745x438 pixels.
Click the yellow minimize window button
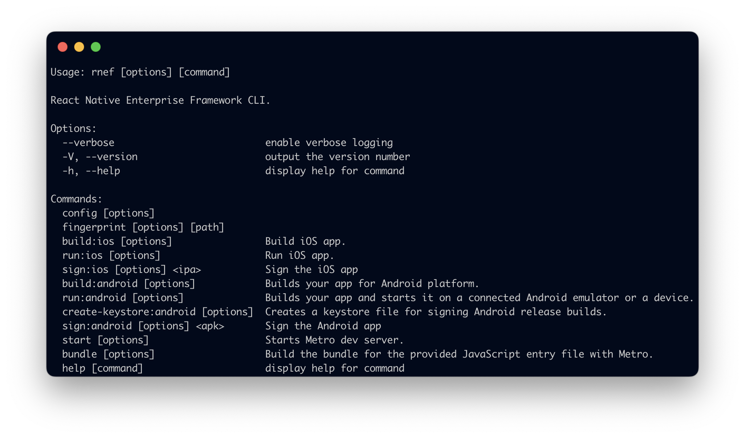click(x=79, y=47)
